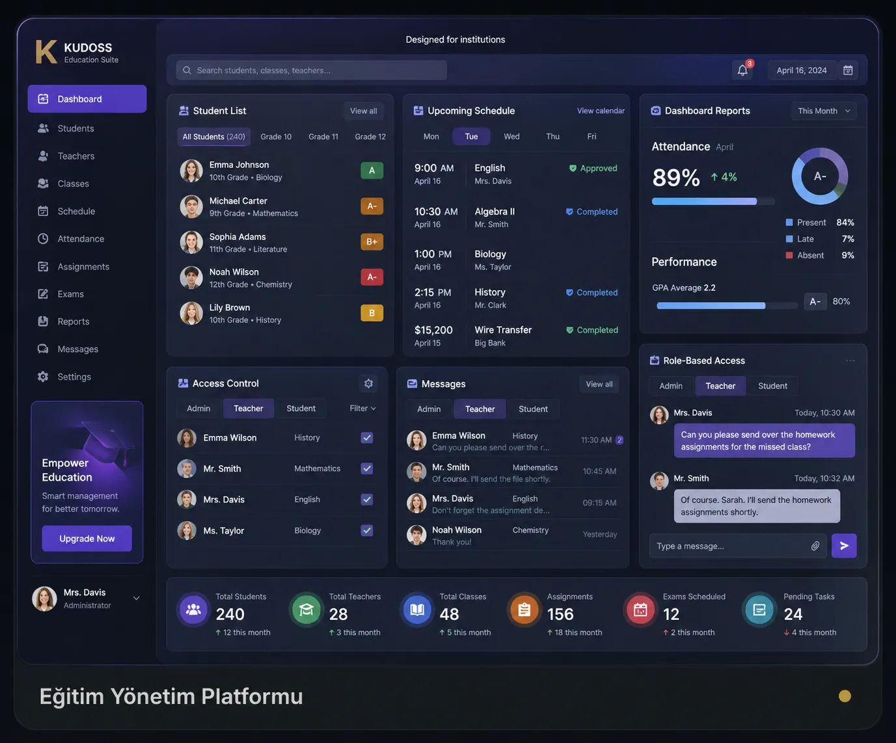Select Student tab in Messages panel
Screen dimensions: 896x743
pyautogui.click(x=533, y=409)
